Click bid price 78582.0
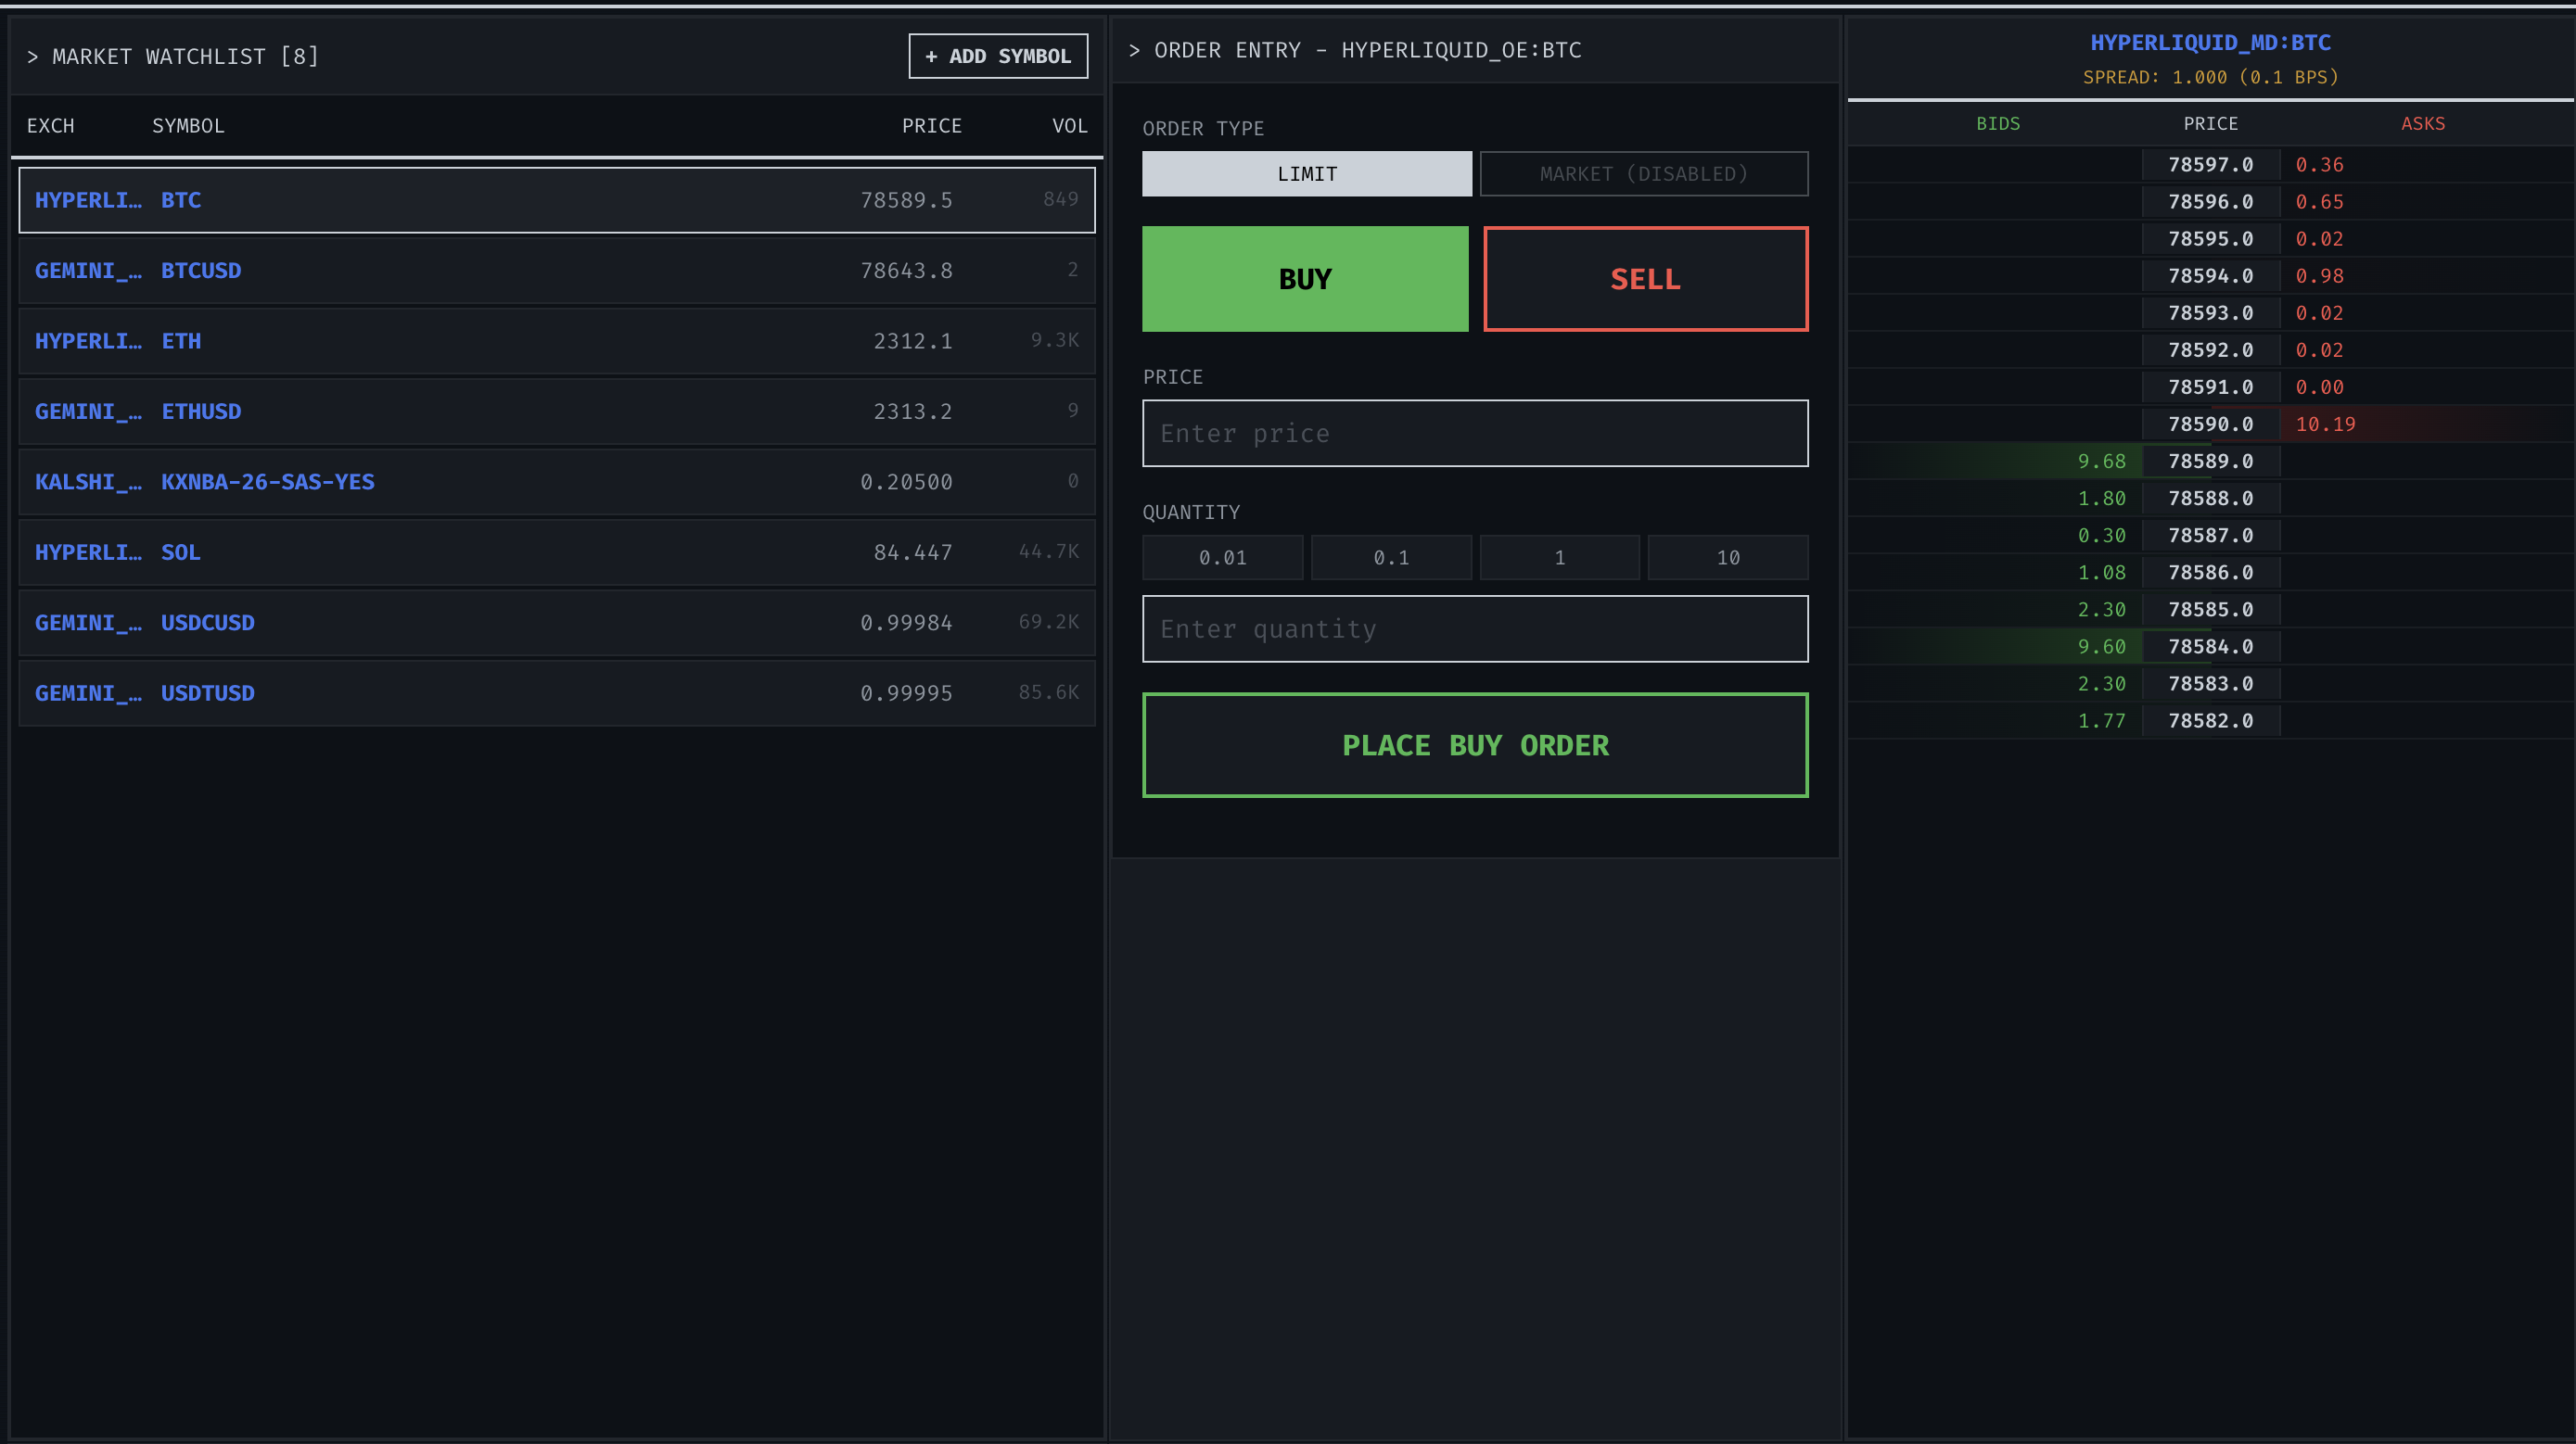Viewport: 2576px width, 1444px height. pyautogui.click(x=2211, y=720)
